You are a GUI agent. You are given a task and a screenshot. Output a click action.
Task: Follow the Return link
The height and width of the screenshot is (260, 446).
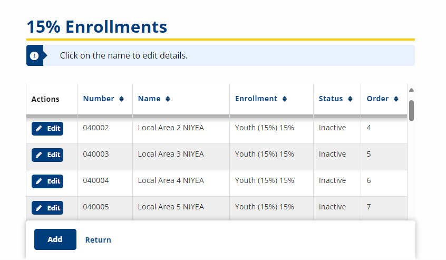pyautogui.click(x=98, y=240)
